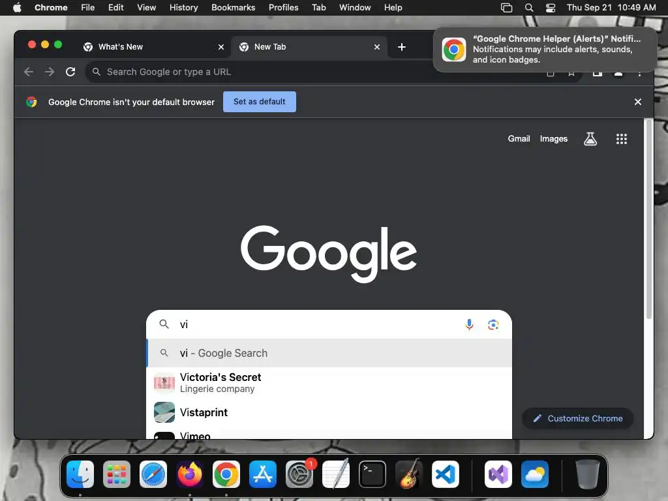The height and width of the screenshot is (501, 668).
Task: Select the vi - Google Search suggestion
Action: tap(329, 353)
